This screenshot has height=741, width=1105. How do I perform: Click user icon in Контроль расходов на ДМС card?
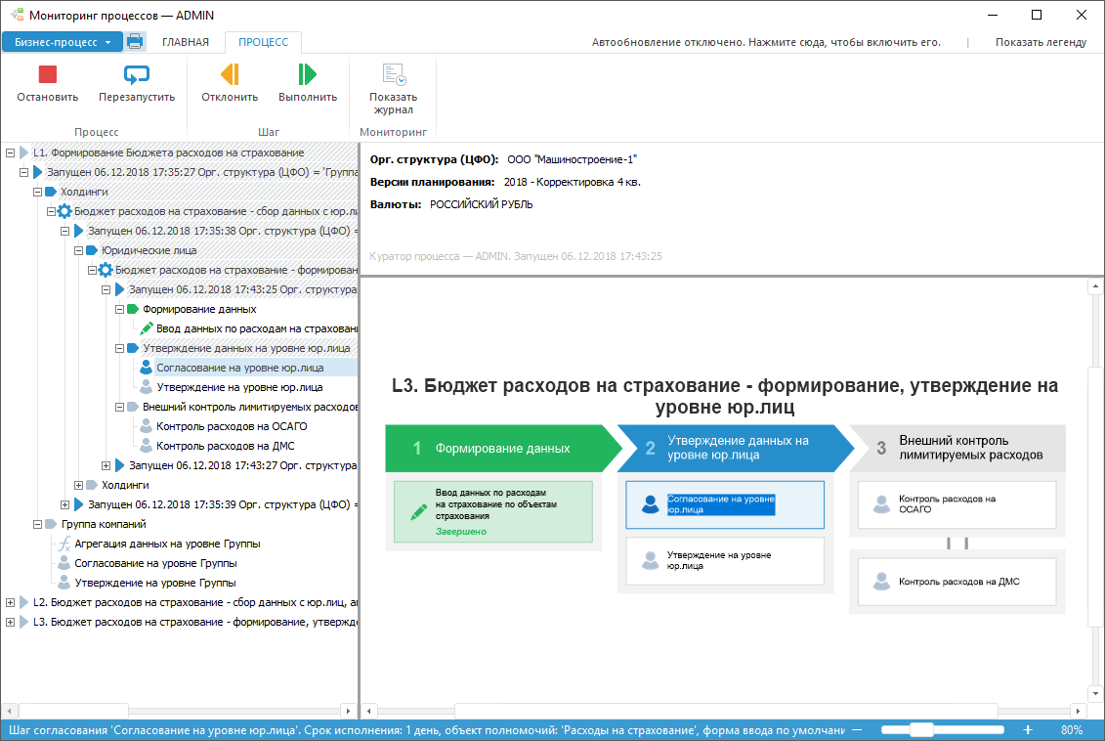pos(881,582)
